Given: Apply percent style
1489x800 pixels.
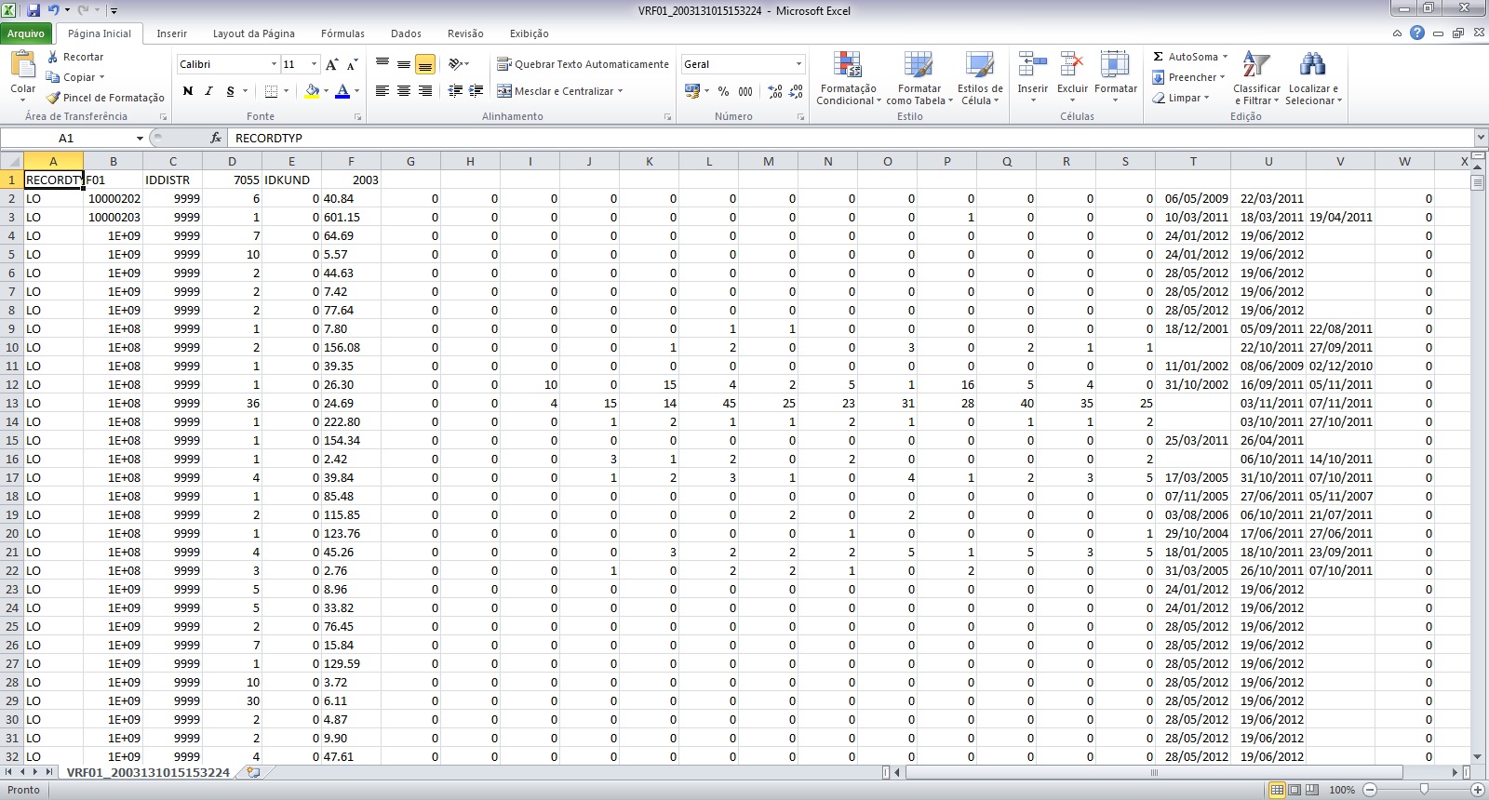Looking at the screenshot, I should click(723, 91).
